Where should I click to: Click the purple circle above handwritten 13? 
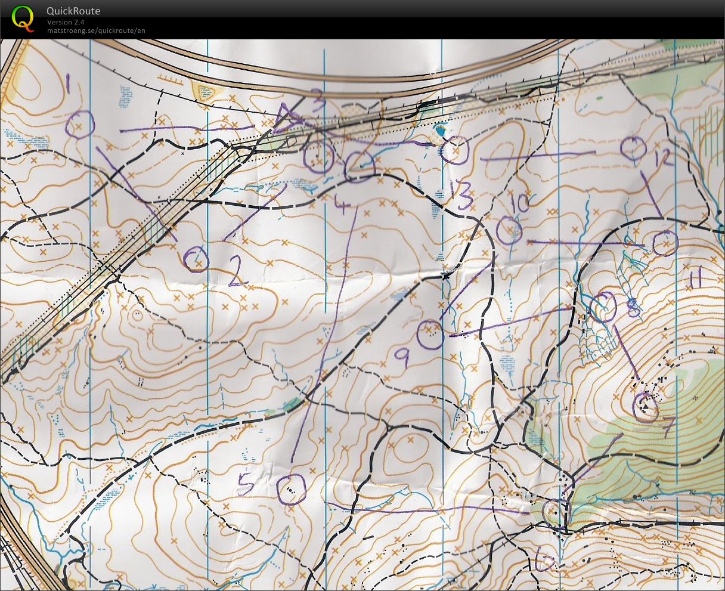point(456,150)
